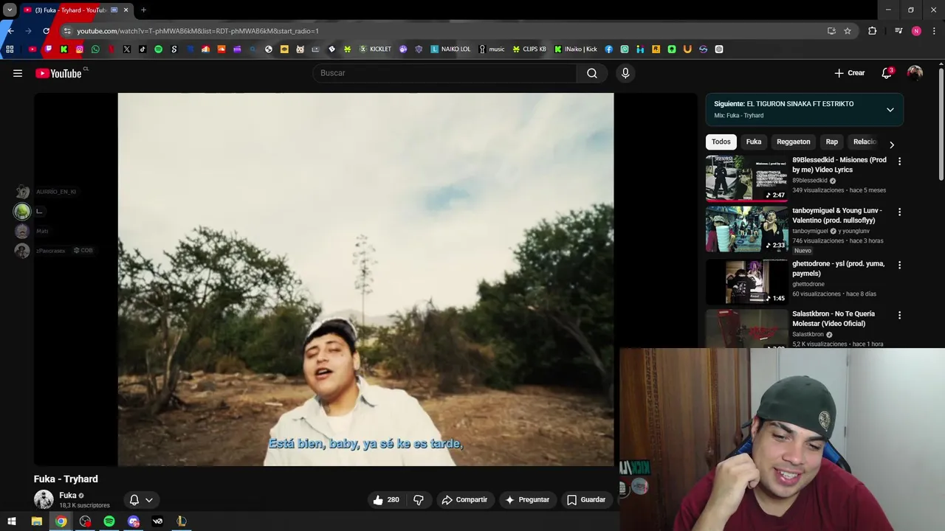
Task: Click the Chrome address bar URL
Action: click(x=198, y=31)
